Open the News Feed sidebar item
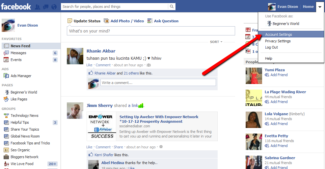 point(31,46)
